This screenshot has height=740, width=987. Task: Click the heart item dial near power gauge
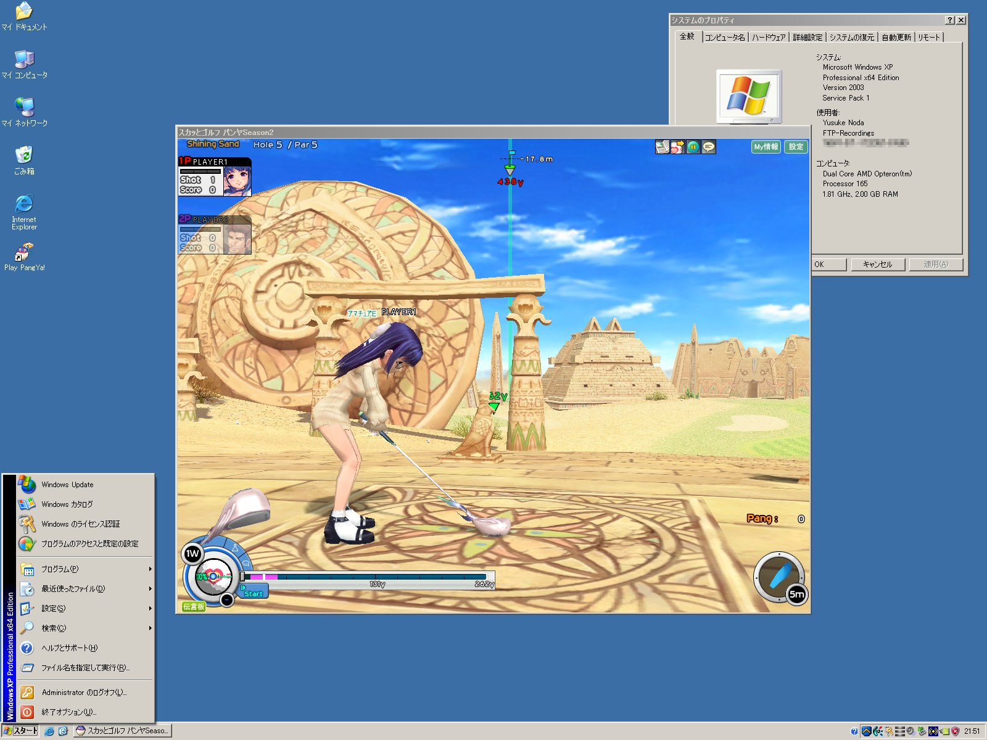click(x=213, y=576)
